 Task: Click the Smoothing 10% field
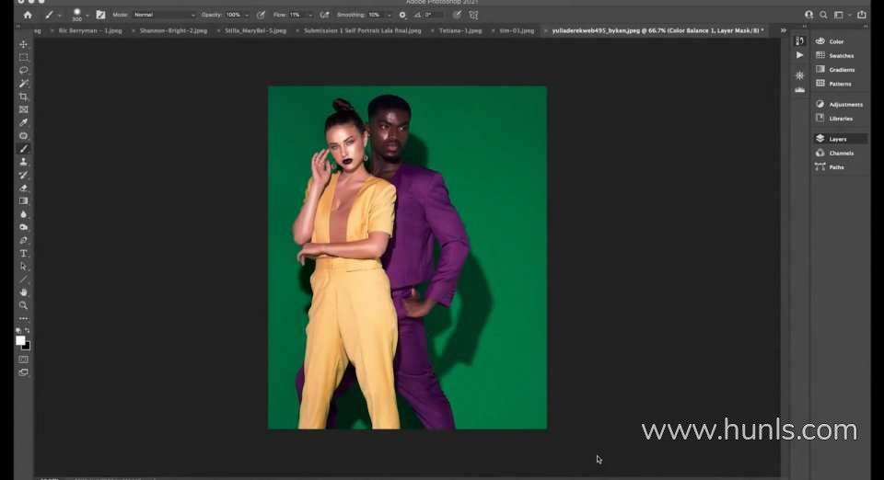pos(376,15)
